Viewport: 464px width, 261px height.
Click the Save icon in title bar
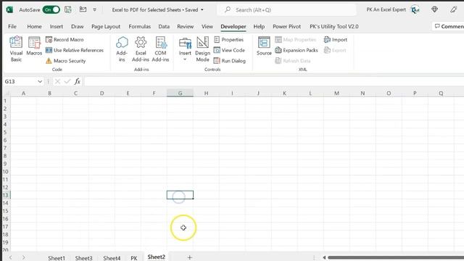tap(68, 9)
